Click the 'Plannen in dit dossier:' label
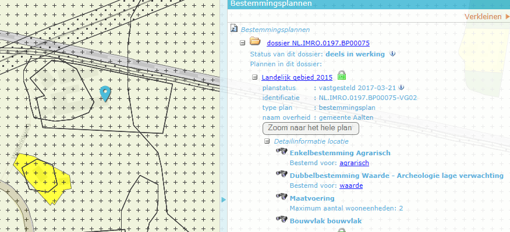The width and height of the screenshot is (510, 232). [x=286, y=64]
